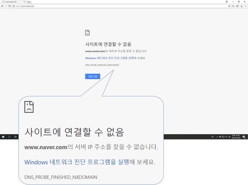Open the third extension icon before the menu

[241, 6]
